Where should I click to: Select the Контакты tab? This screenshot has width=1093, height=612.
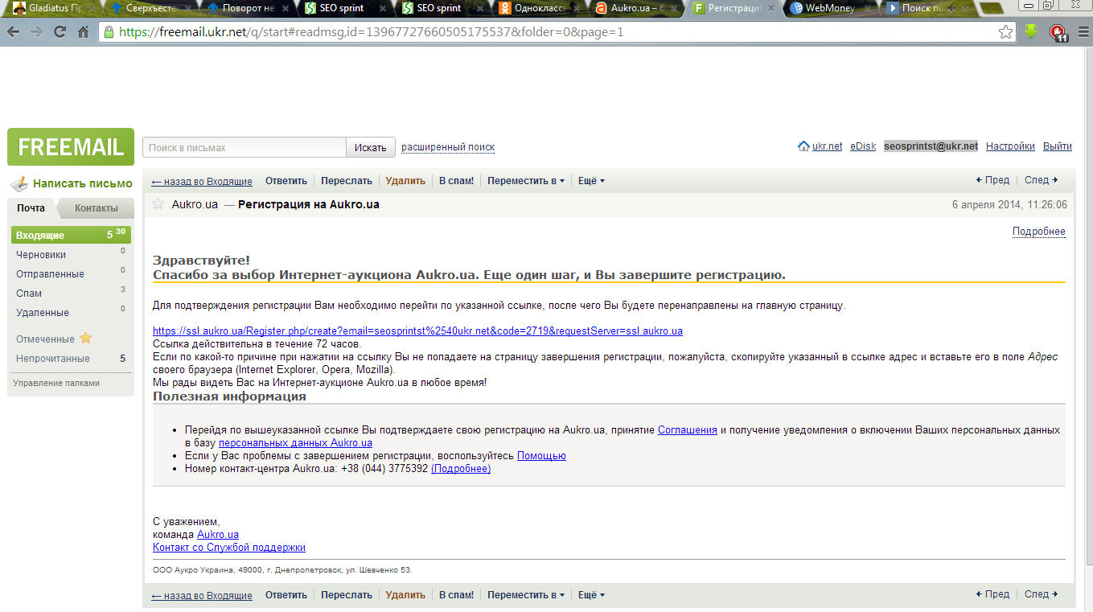pos(97,207)
